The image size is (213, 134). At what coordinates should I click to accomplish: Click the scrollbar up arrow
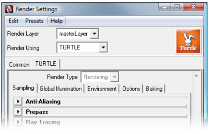[196, 76]
